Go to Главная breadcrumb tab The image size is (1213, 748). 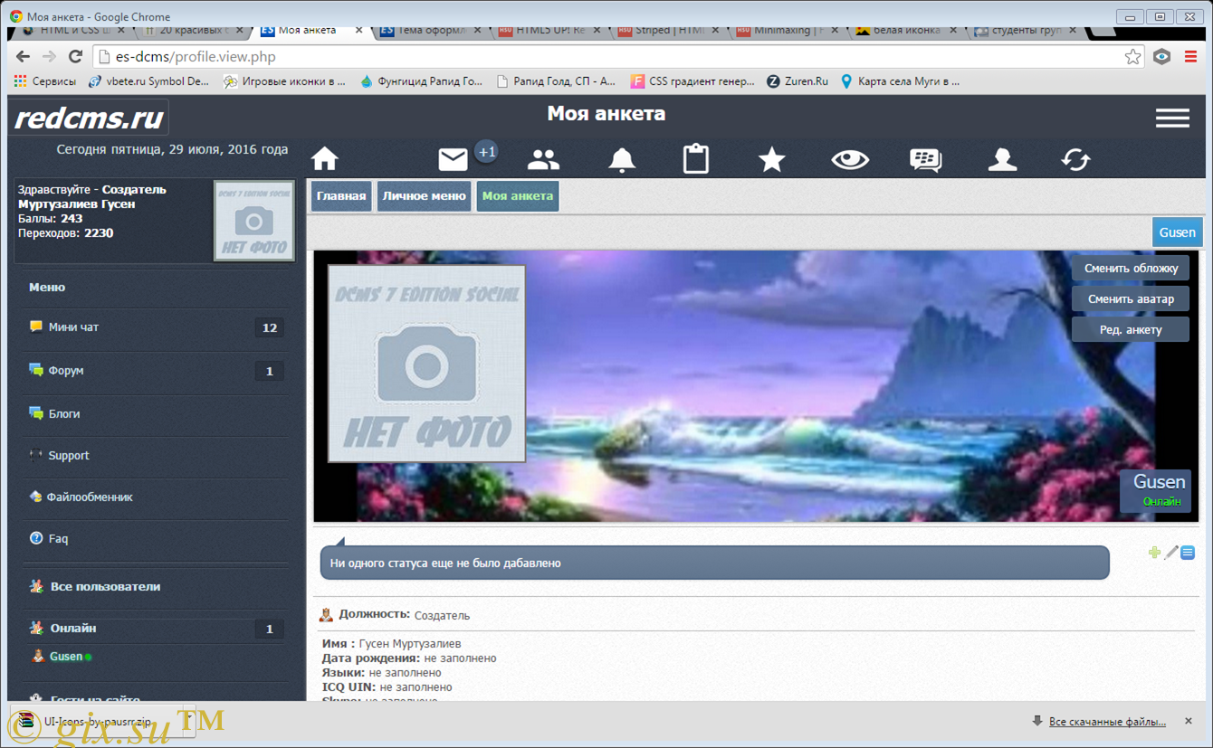click(x=341, y=195)
